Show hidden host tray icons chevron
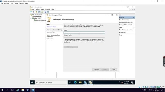This screenshot has height=92, width=165. coord(142,90)
